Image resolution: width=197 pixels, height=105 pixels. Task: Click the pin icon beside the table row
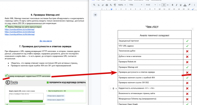coord(113,88)
